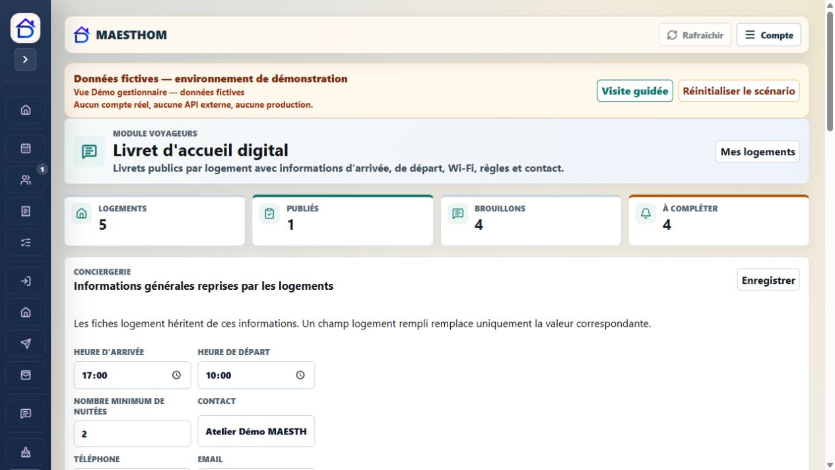This screenshot has width=835, height=470.
Task: Open the checklist icon in the sidebar
Action: click(x=26, y=242)
